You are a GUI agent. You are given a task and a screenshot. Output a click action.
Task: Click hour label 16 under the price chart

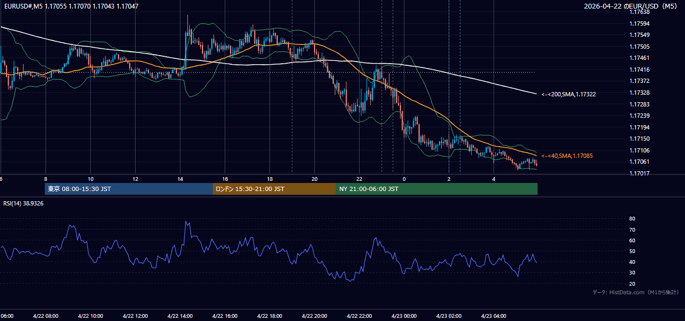(225, 179)
